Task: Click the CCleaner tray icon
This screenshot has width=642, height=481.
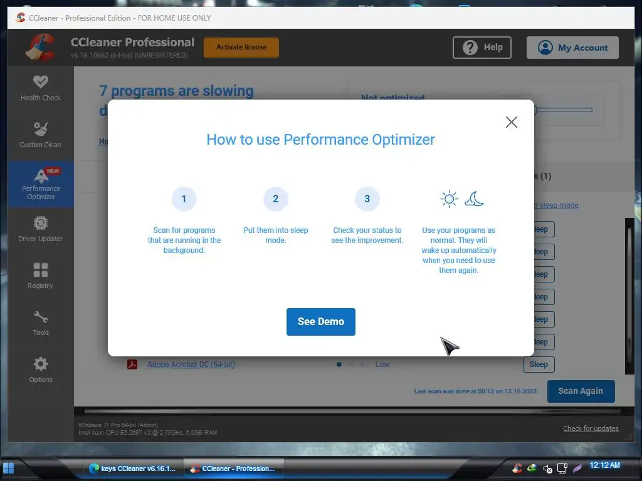Action: click(x=517, y=468)
